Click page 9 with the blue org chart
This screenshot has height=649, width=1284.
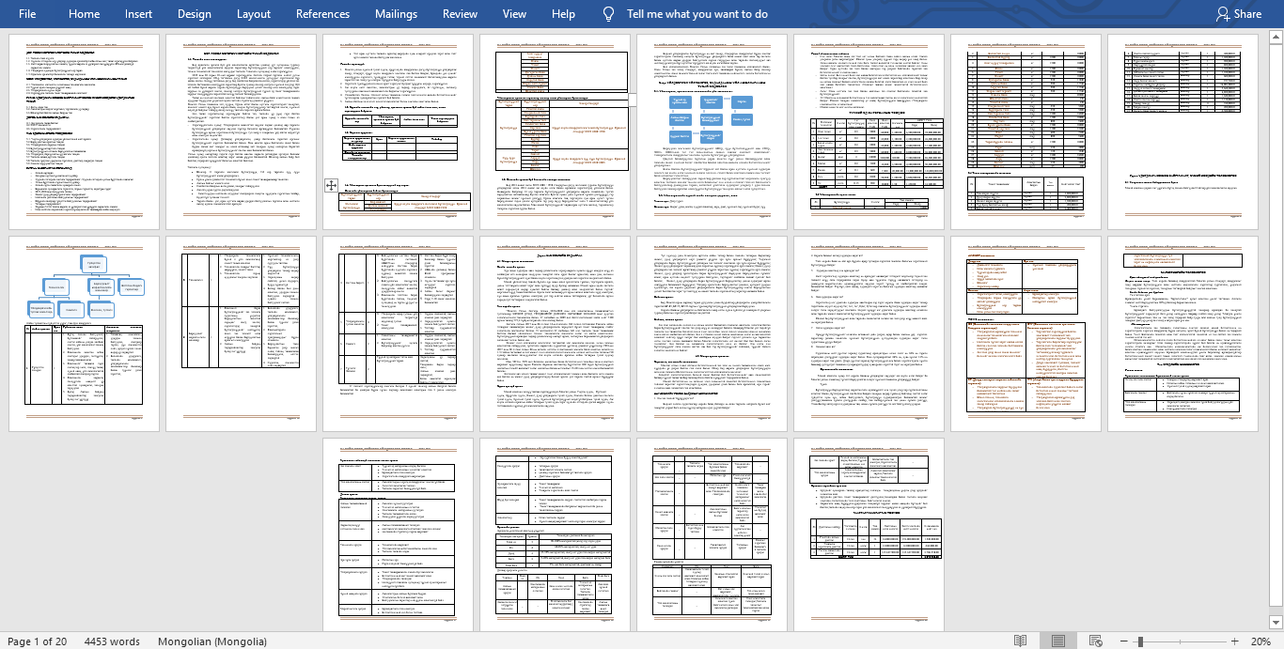[84, 333]
